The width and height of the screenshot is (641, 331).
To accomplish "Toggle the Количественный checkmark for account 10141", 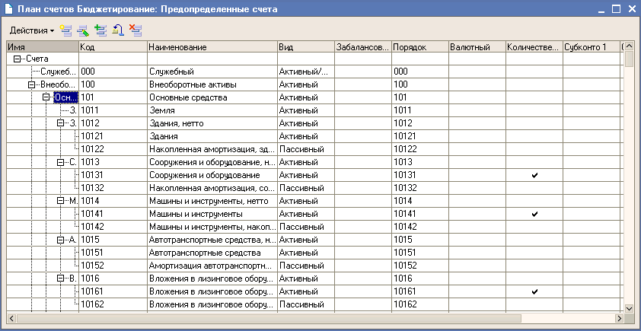I will click(534, 214).
